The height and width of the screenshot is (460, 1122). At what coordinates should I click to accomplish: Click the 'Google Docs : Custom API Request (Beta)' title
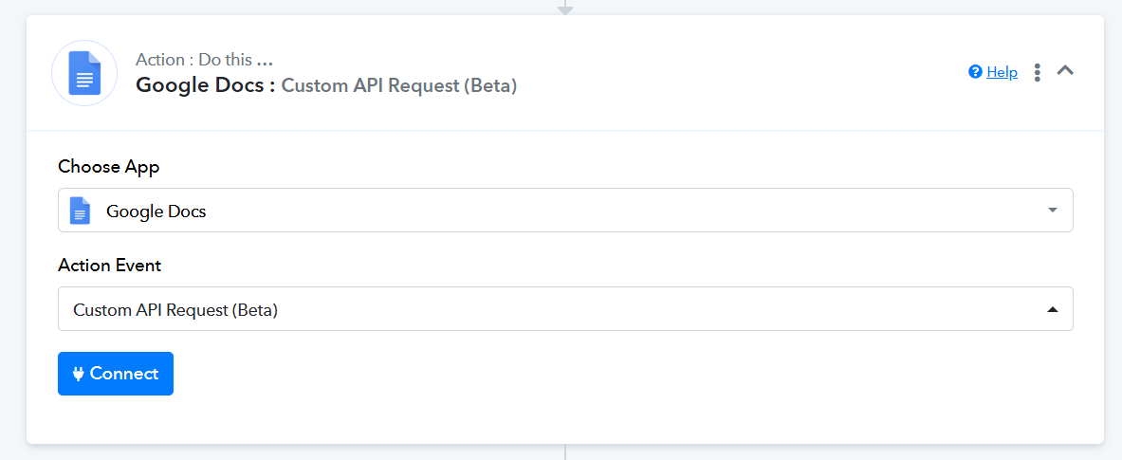click(x=326, y=86)
